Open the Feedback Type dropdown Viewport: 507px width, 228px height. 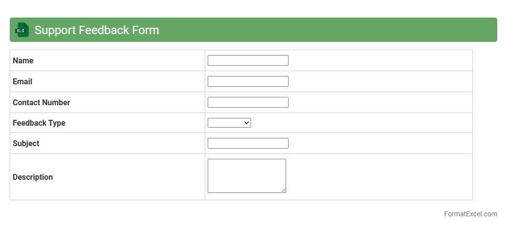[229, 123]
